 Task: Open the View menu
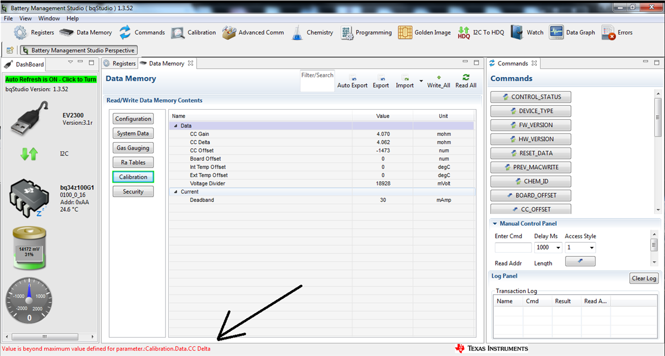point(25,18)
